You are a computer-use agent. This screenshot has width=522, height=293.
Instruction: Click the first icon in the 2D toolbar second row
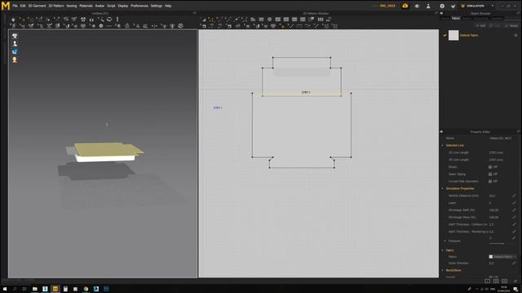click(203, 25)
